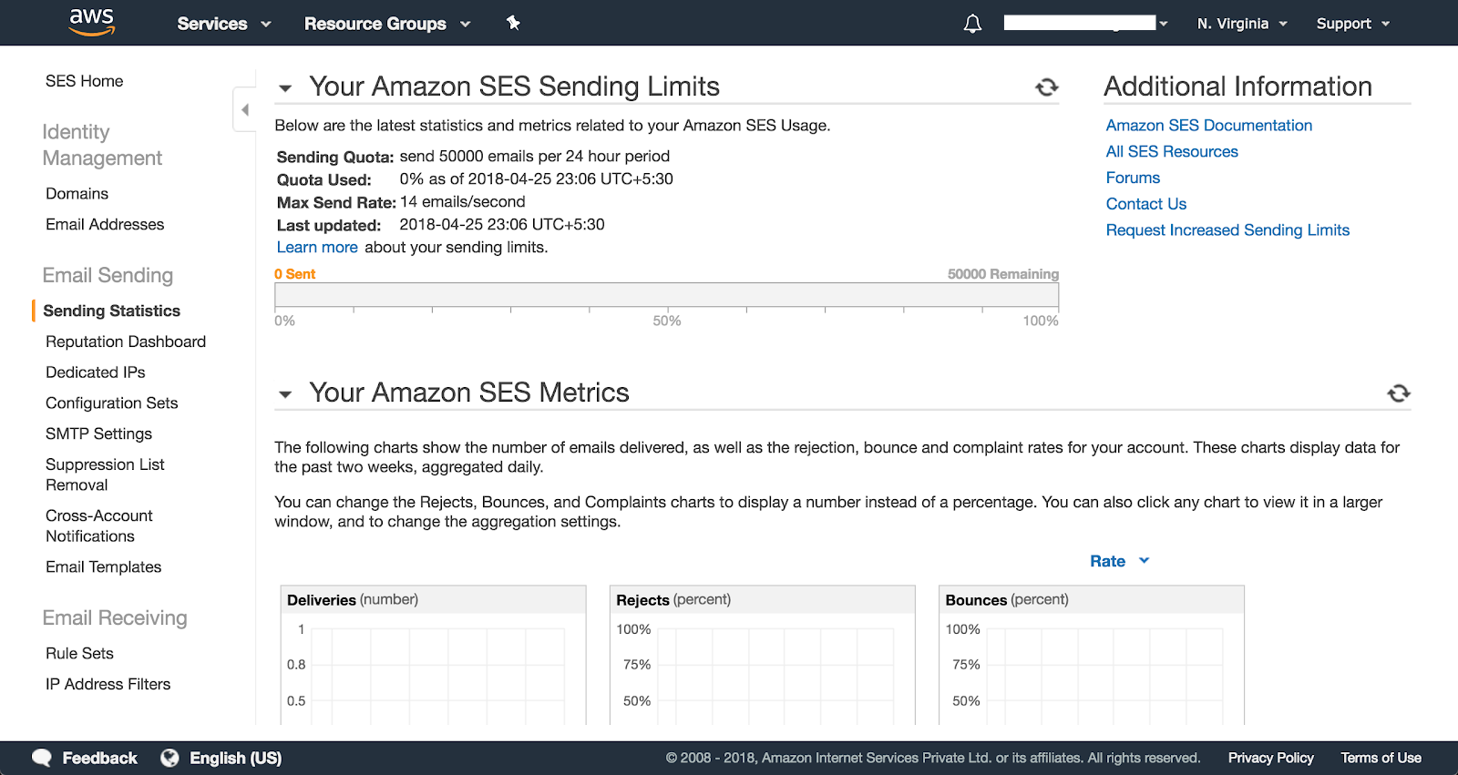Go to Reputation Dashboard in sidebar
Image resolution: width=1458 pixels, height=775 pixels.
(126, 342)
